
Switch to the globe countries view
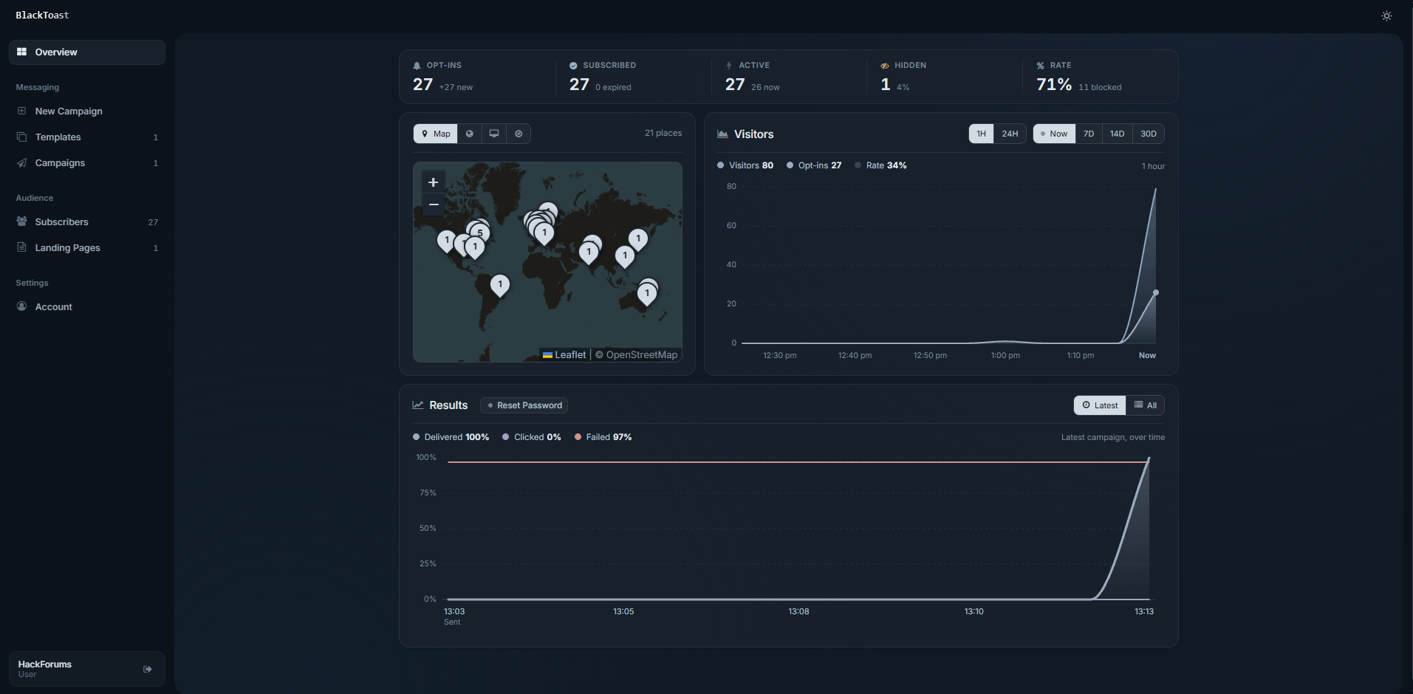pyautogui.click(x=470, y=134)
